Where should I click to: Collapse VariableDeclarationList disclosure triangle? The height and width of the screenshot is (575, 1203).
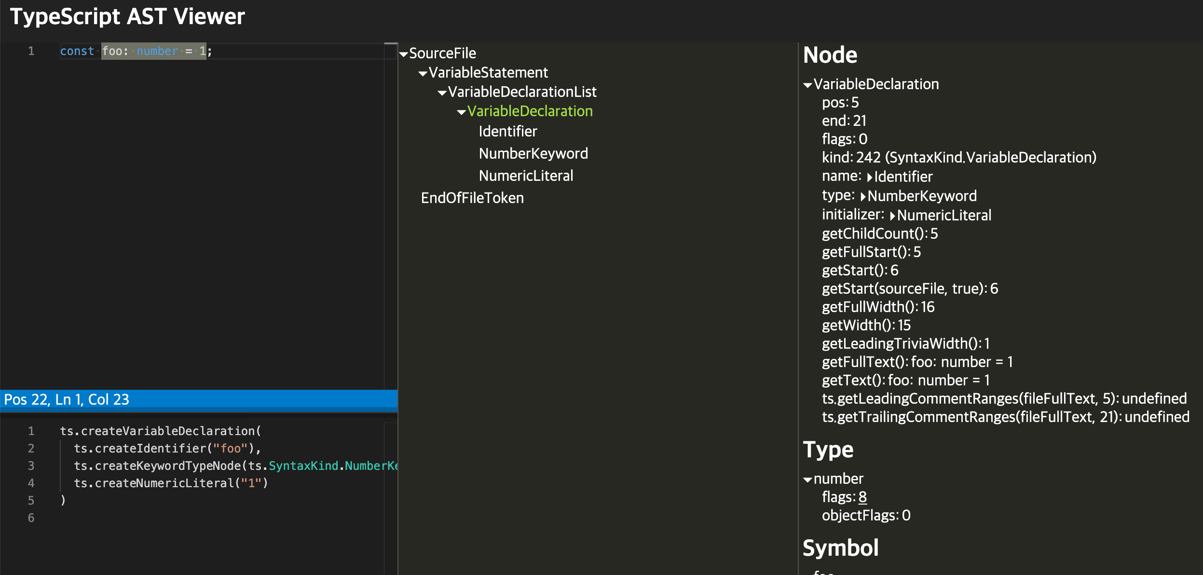tap(442, 93)
